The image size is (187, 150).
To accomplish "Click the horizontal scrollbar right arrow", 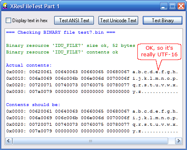I will coord(178,141).
